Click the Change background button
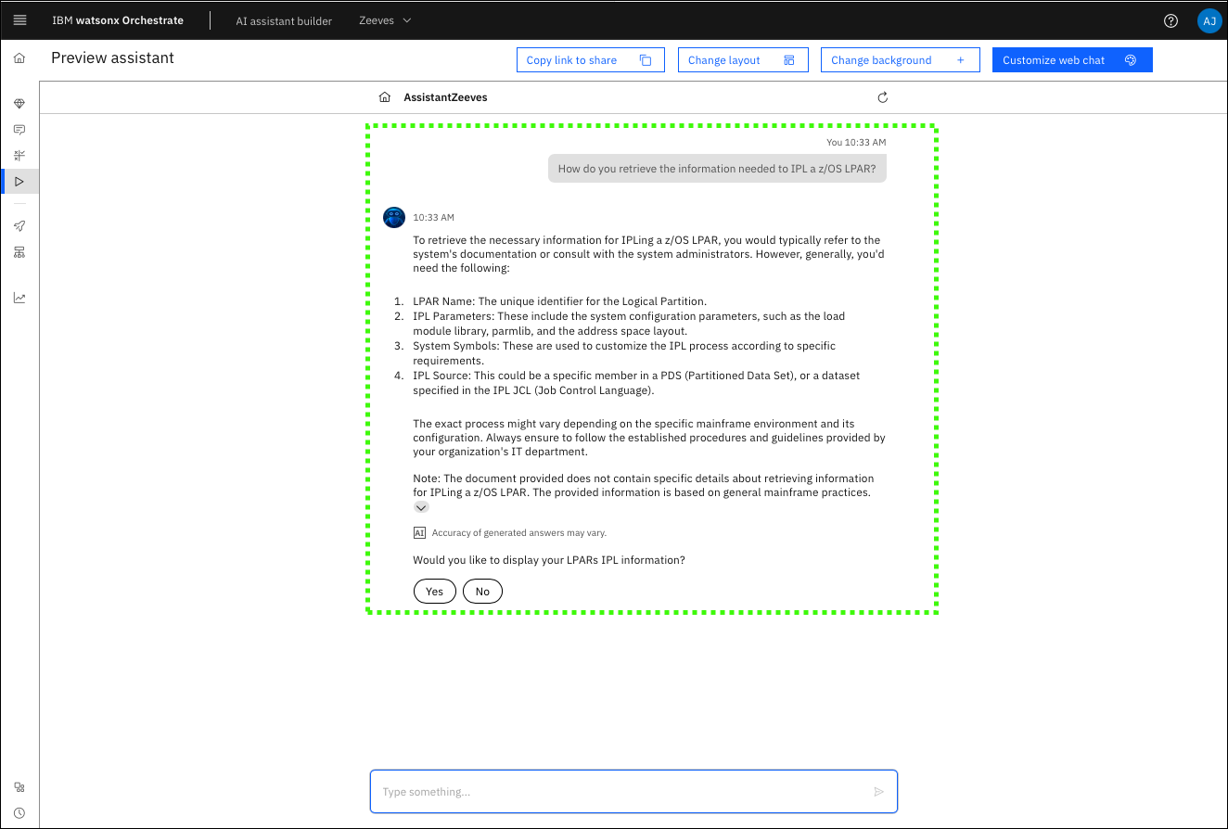 click(x=899, y=60)
